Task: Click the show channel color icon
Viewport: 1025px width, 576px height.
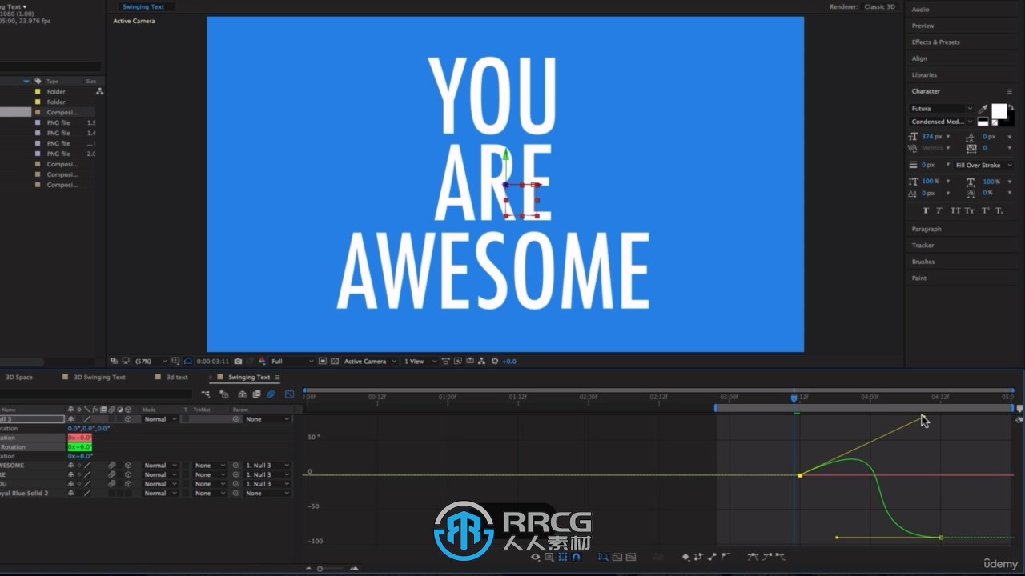Action: pyautogui.click(x=262, y=362)
